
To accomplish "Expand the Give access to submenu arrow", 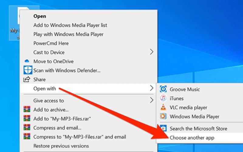I will (152, 100).
